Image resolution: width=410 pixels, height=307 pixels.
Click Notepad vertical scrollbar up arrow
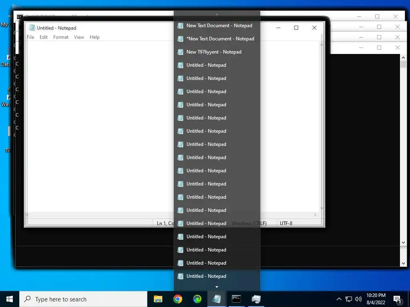pyautogui.click(x=322, y=44)
